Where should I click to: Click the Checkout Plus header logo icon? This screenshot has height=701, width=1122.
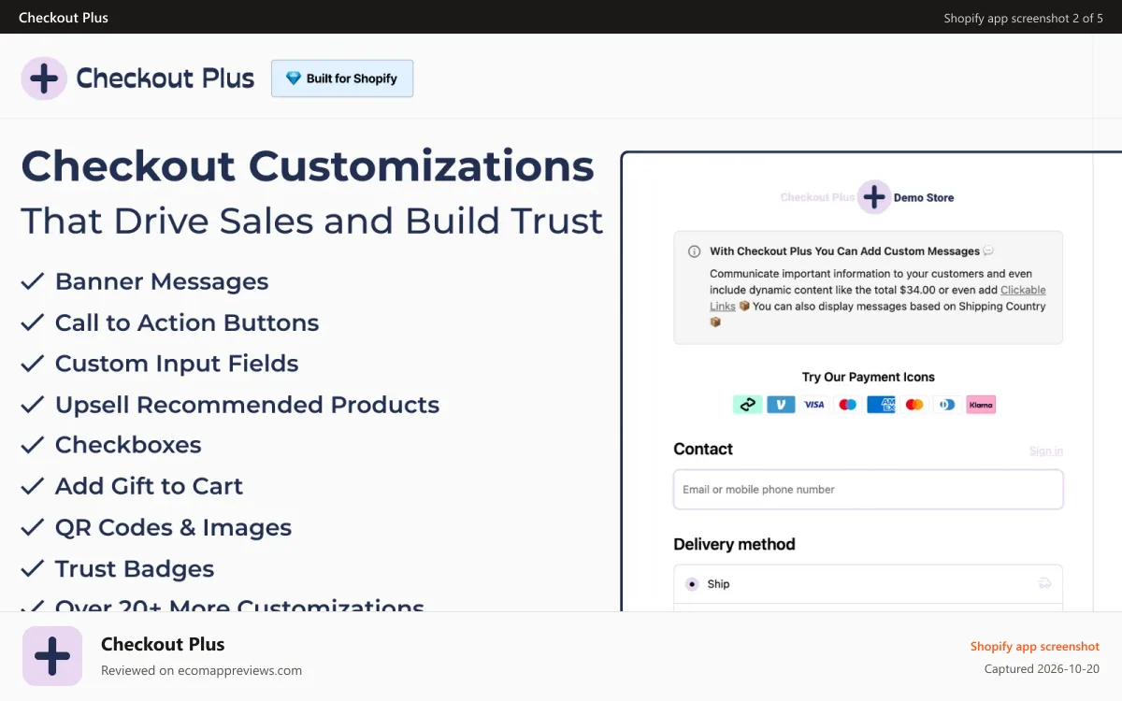44,79
